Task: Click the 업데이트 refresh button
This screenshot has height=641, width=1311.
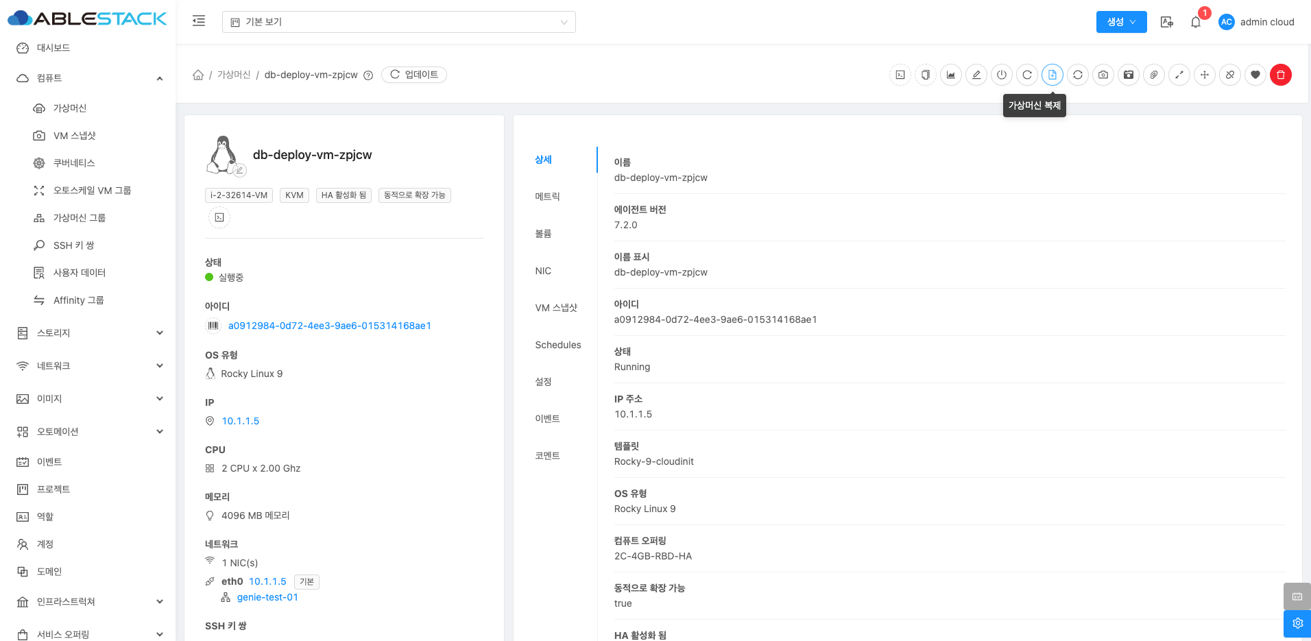Action: [414, 75]
